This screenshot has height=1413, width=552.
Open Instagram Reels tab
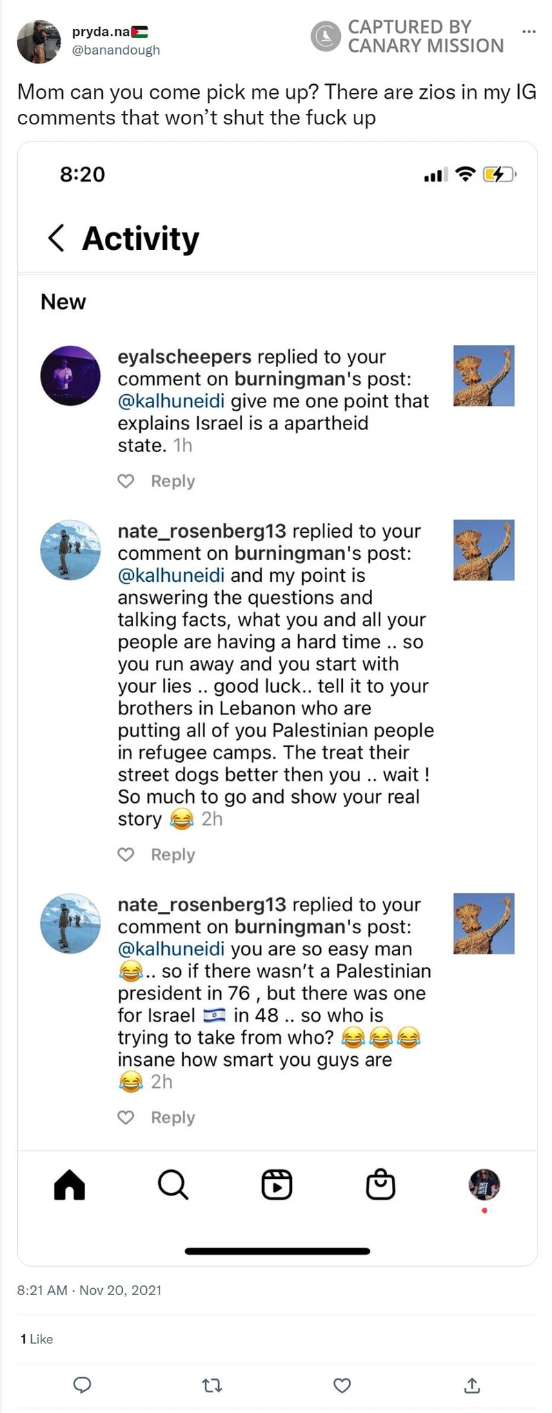pyautogui.click(x=277, y=1185)
